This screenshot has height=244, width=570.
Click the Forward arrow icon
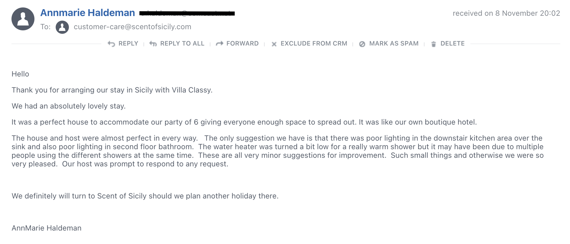pos(220,44)
